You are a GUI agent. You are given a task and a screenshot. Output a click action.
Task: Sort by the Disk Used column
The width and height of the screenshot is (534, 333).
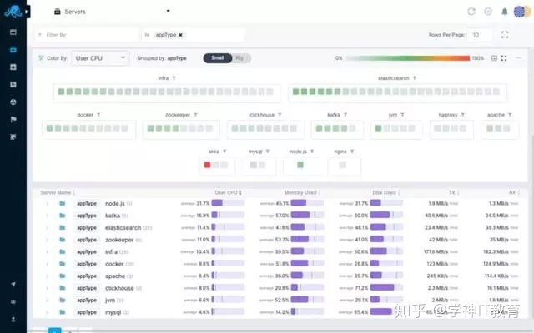pos(386,192)
